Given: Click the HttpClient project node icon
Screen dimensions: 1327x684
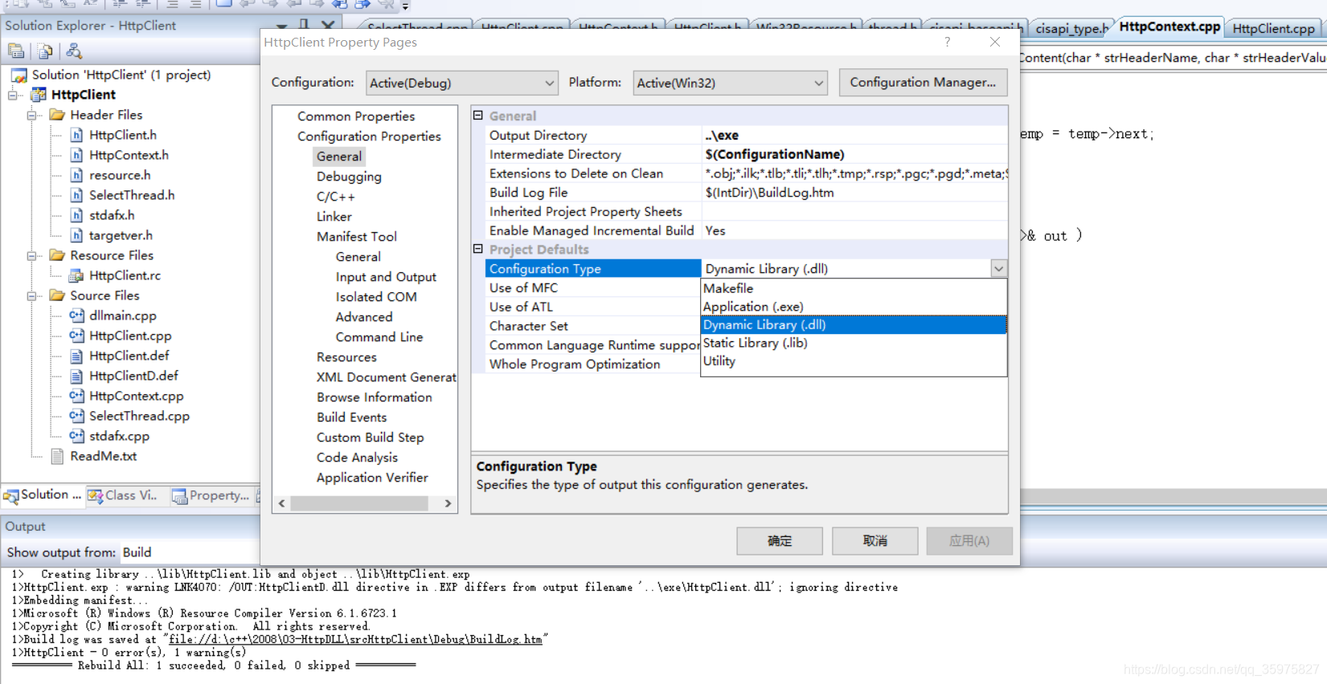Looking at the screenshot, I should point(39,95).
